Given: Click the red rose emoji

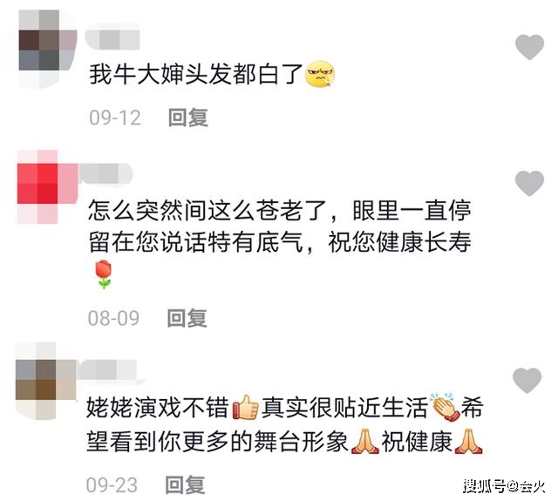Looking at the screenshot, I should 104,274.
